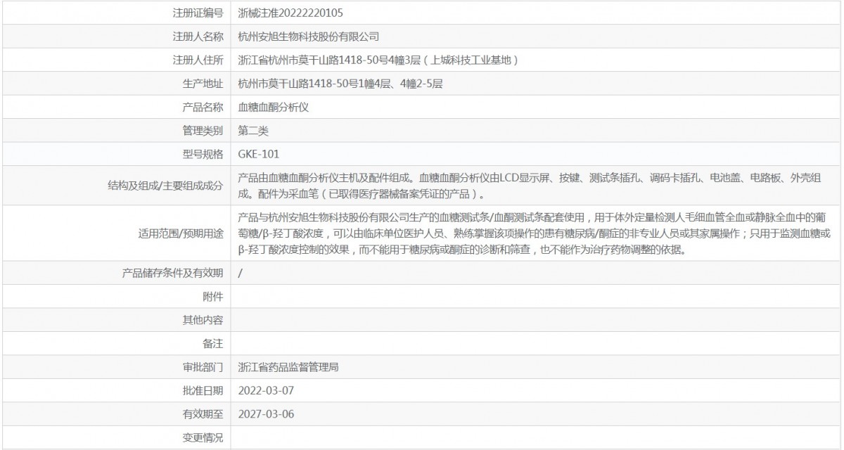The width and height of the screenshot is (844, 450).
Task: Select expiry date 2027-03-06
Action: coord(266,413)
